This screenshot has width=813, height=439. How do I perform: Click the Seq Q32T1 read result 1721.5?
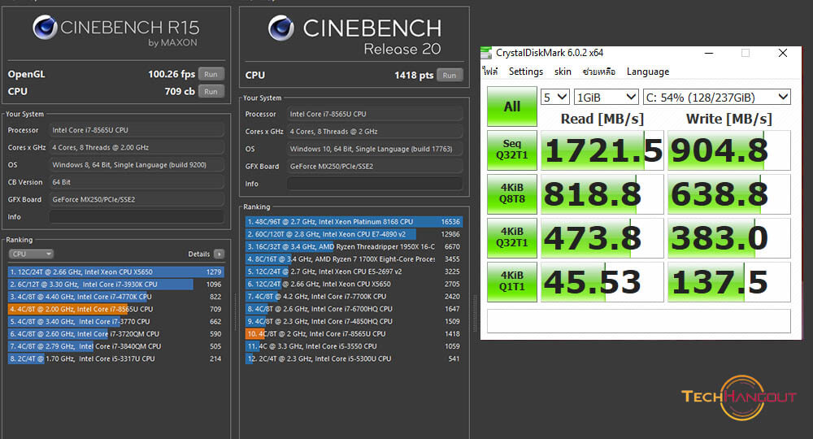click(x=602, y=150)
